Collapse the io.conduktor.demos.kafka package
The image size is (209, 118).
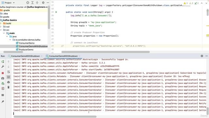tap(10, 40)
